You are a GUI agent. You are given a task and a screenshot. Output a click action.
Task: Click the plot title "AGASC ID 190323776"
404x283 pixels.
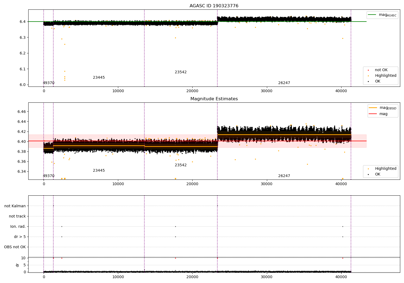214,6
